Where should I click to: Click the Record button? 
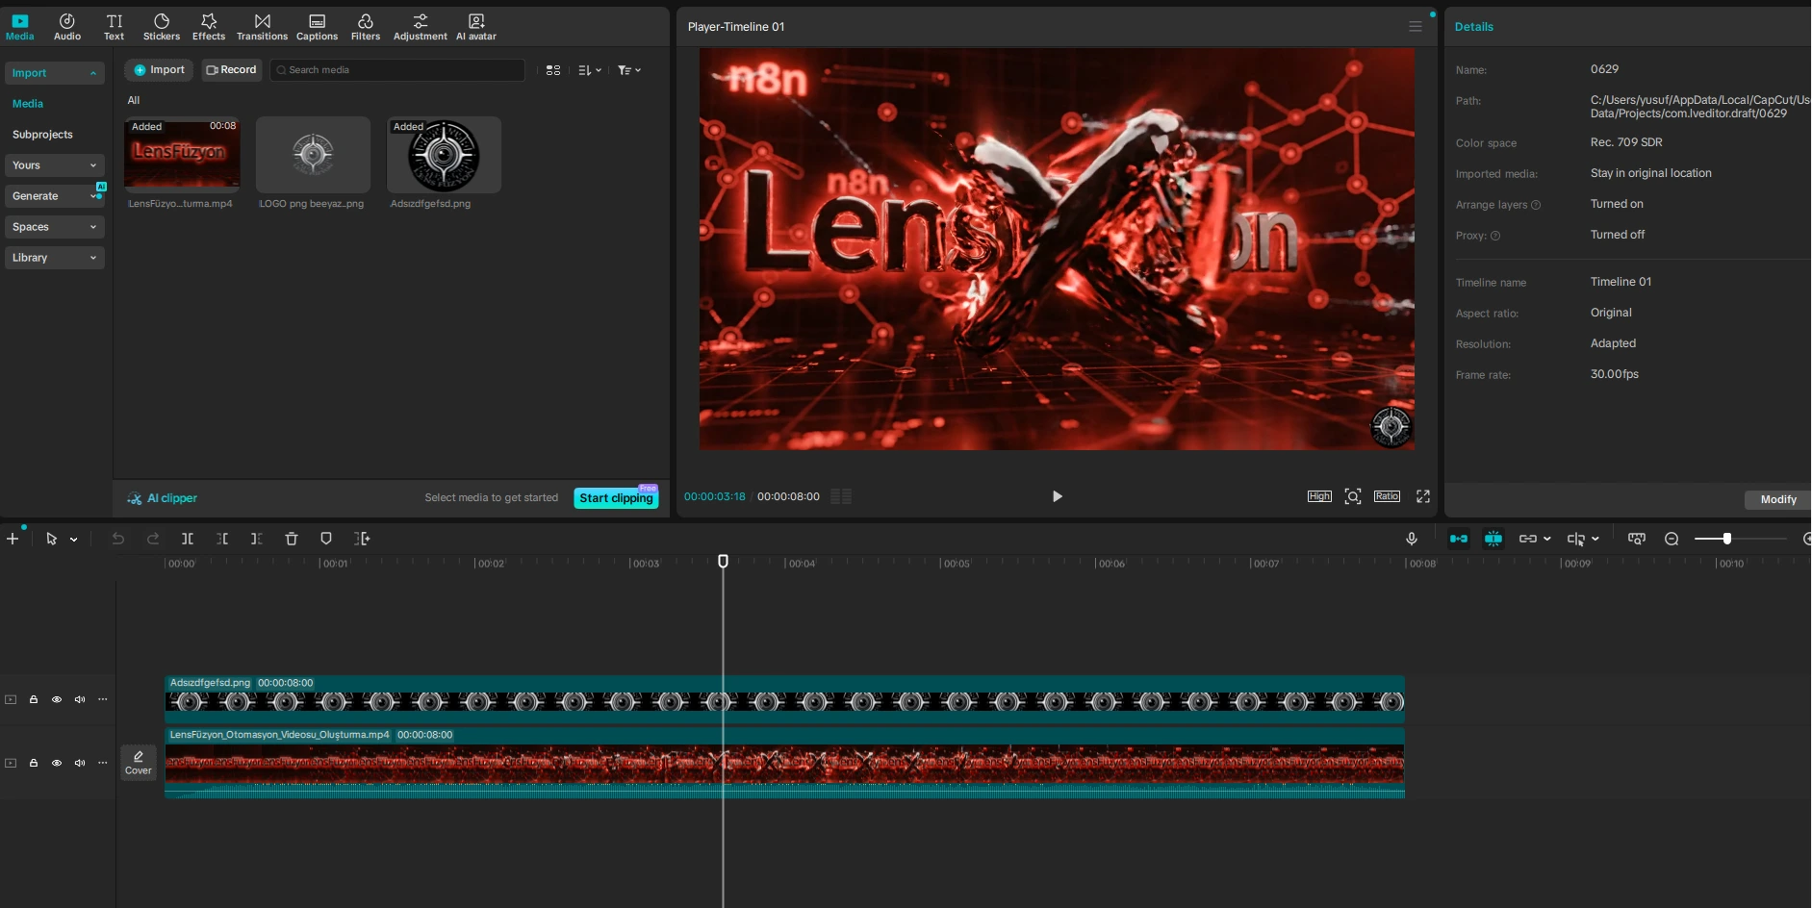(231, 70)
